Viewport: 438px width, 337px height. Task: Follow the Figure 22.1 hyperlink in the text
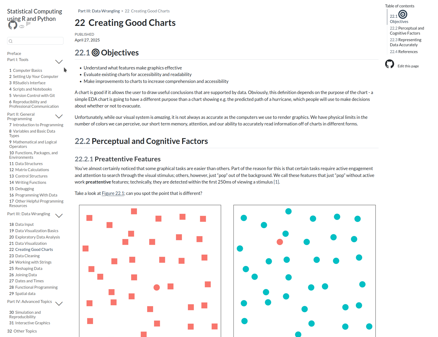point(113,193)
